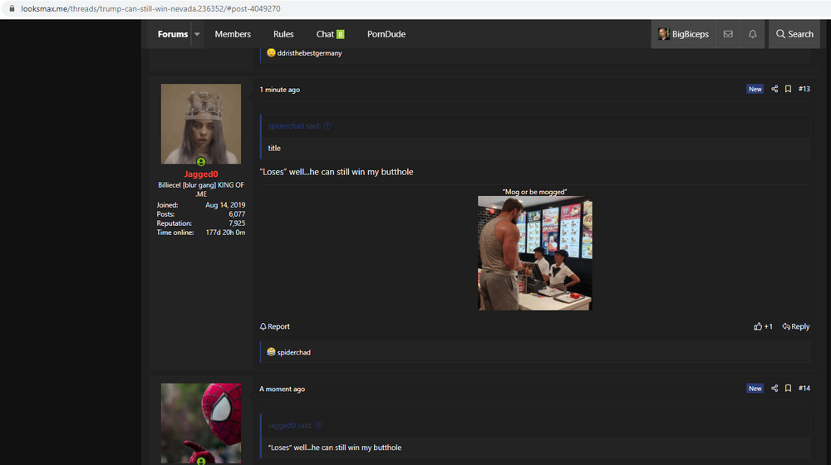Open the Search box
Viewport: 831px width, 465px height.
coord(794,34)
